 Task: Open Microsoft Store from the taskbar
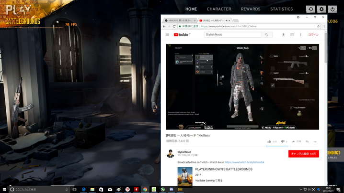(101, 189)
